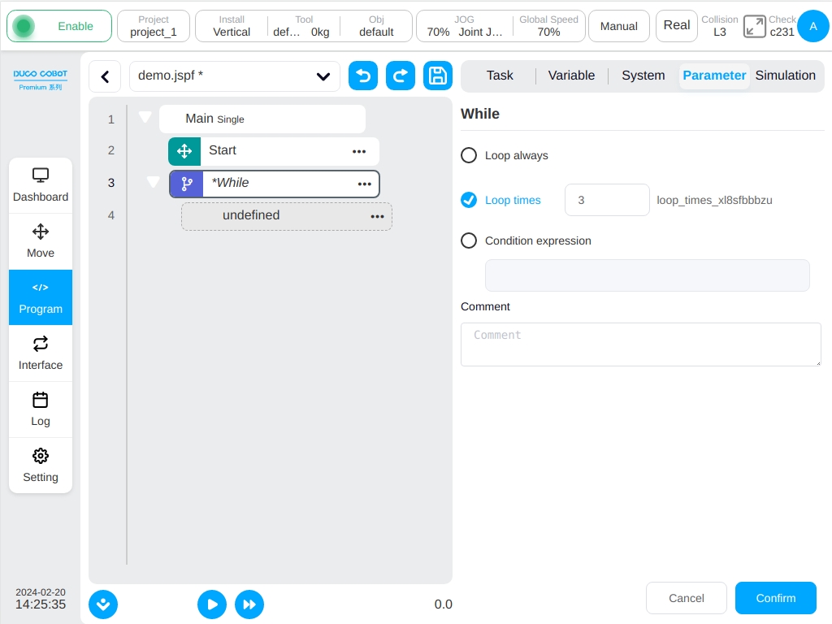Collapse the While tree node
This screenshot has height=624, width=832.
point(153,182)
